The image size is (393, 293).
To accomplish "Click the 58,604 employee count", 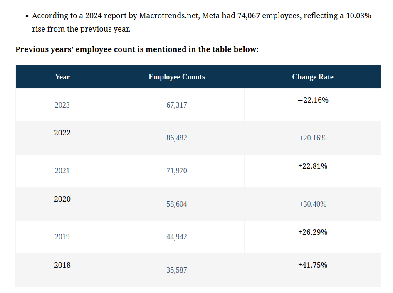I will 177,204.
